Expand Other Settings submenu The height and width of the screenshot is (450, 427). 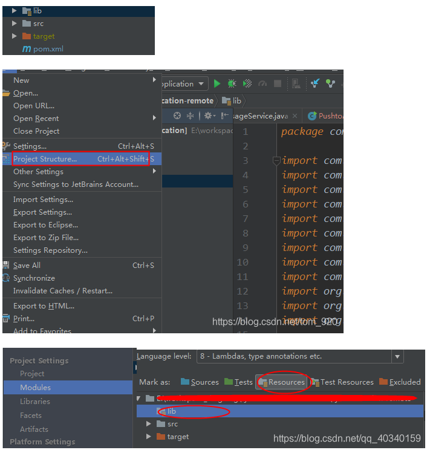82,171
